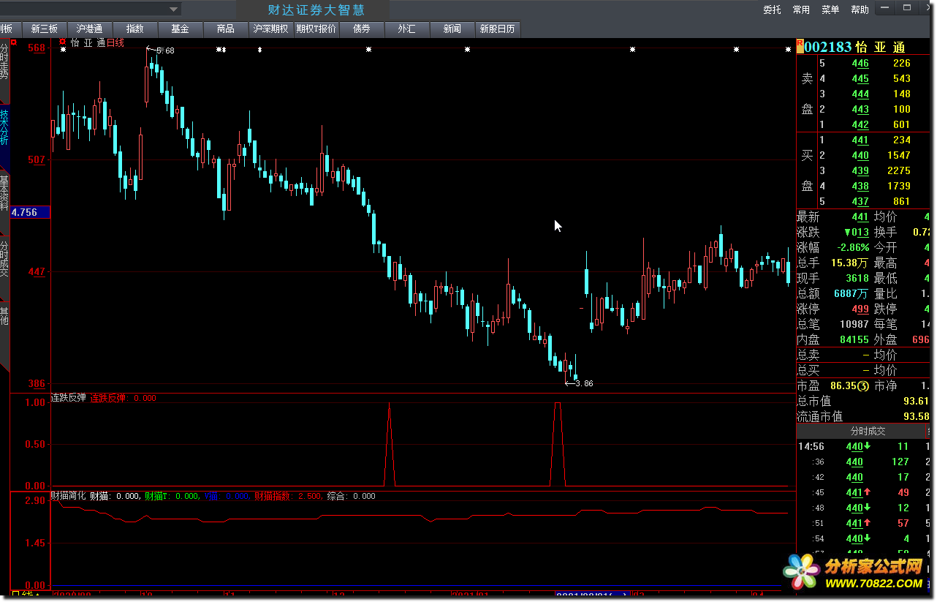
Task: Open the 委托 menu
Action: [x=773, y=10]
